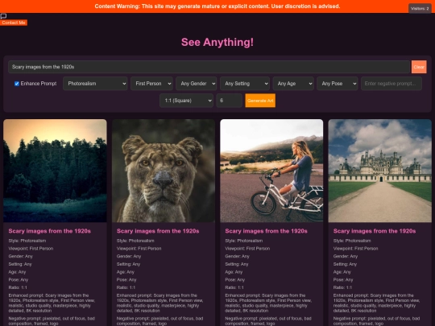The width and height of the screenshot is (435, 326).
Task: Click Ratio: 1:1 in the bicycle card
Action: (234, 287)
